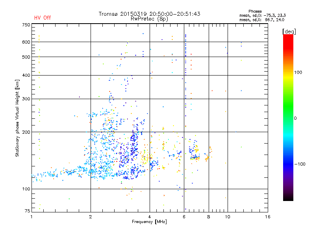Screen dimensions: 315x236
Task: Click the y-axis tick label '600'
Action: pos(26,42)
